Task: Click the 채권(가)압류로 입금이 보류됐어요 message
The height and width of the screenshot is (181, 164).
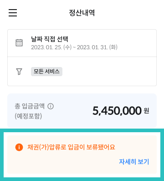Action: tap(71, 147)
